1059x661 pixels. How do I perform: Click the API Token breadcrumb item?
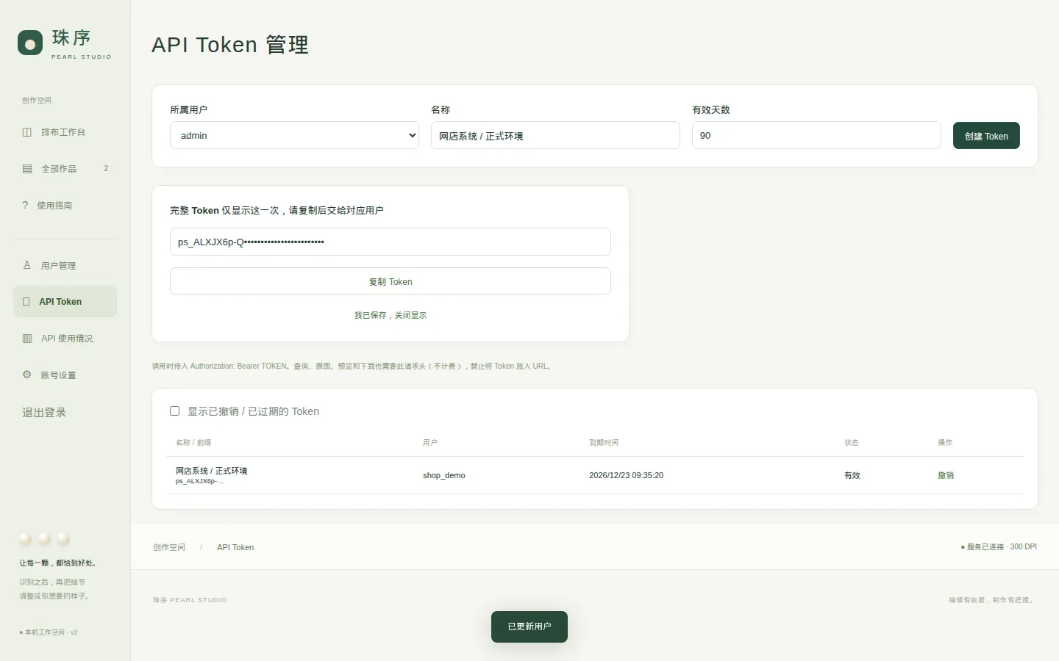click(x=235, y=547)
